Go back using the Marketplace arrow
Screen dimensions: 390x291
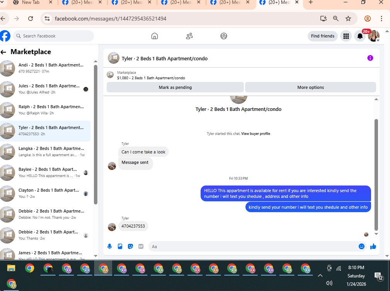pos(3,52)
